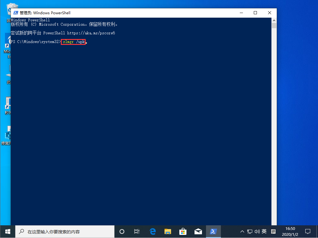The width and height of the screenshot is (318, 238).
Task: Select the active PowerShell taskbar icon
Action: point(213,231)
